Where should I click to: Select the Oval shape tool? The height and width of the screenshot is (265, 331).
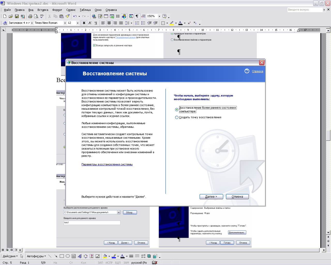68,256
